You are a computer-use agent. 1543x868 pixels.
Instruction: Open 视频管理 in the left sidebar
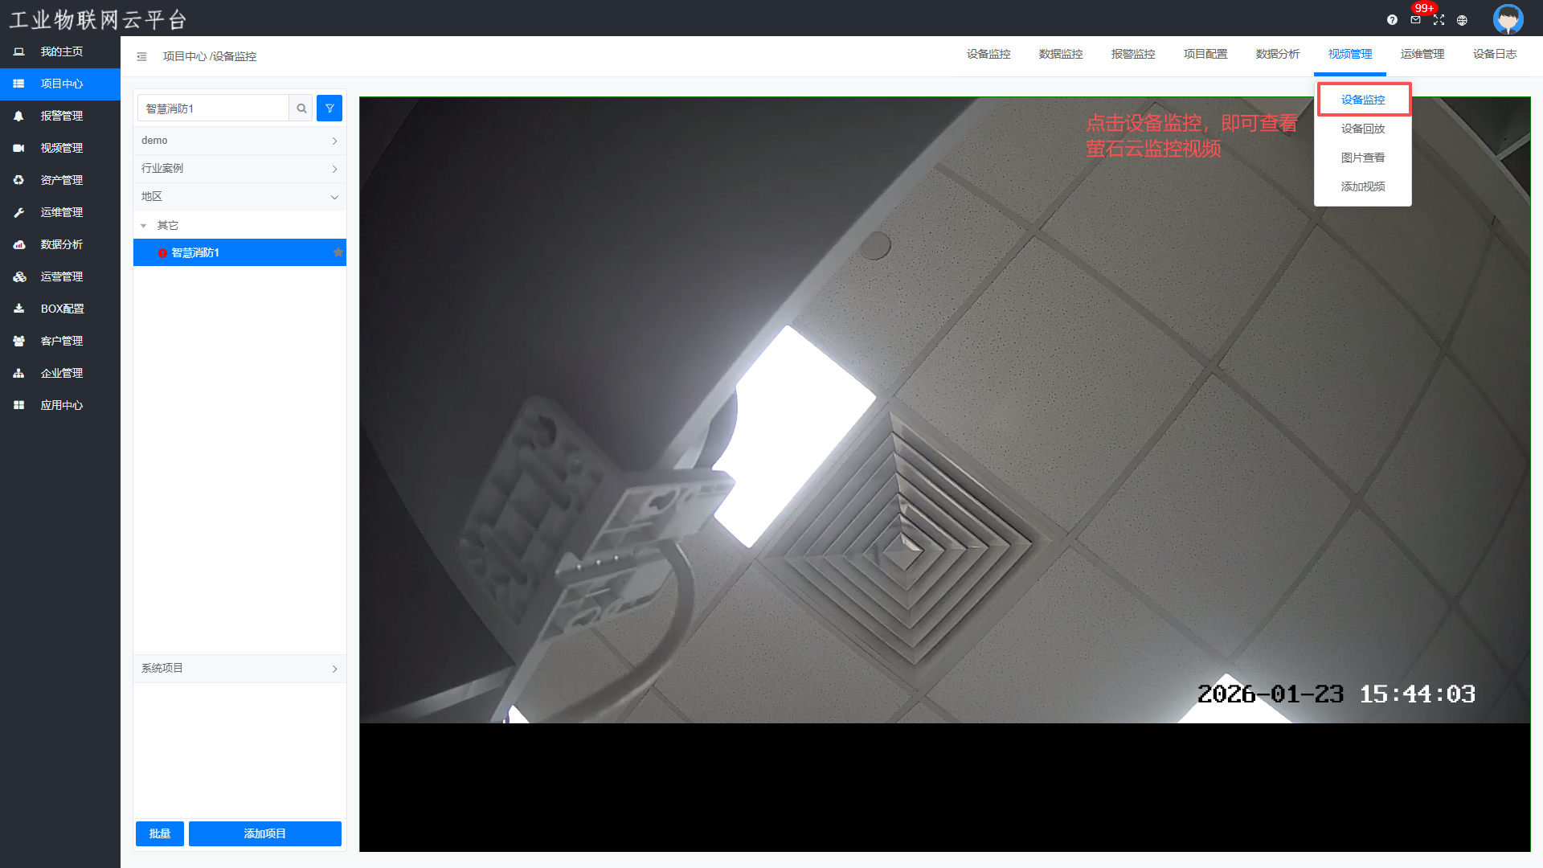[x=61, y=148]
